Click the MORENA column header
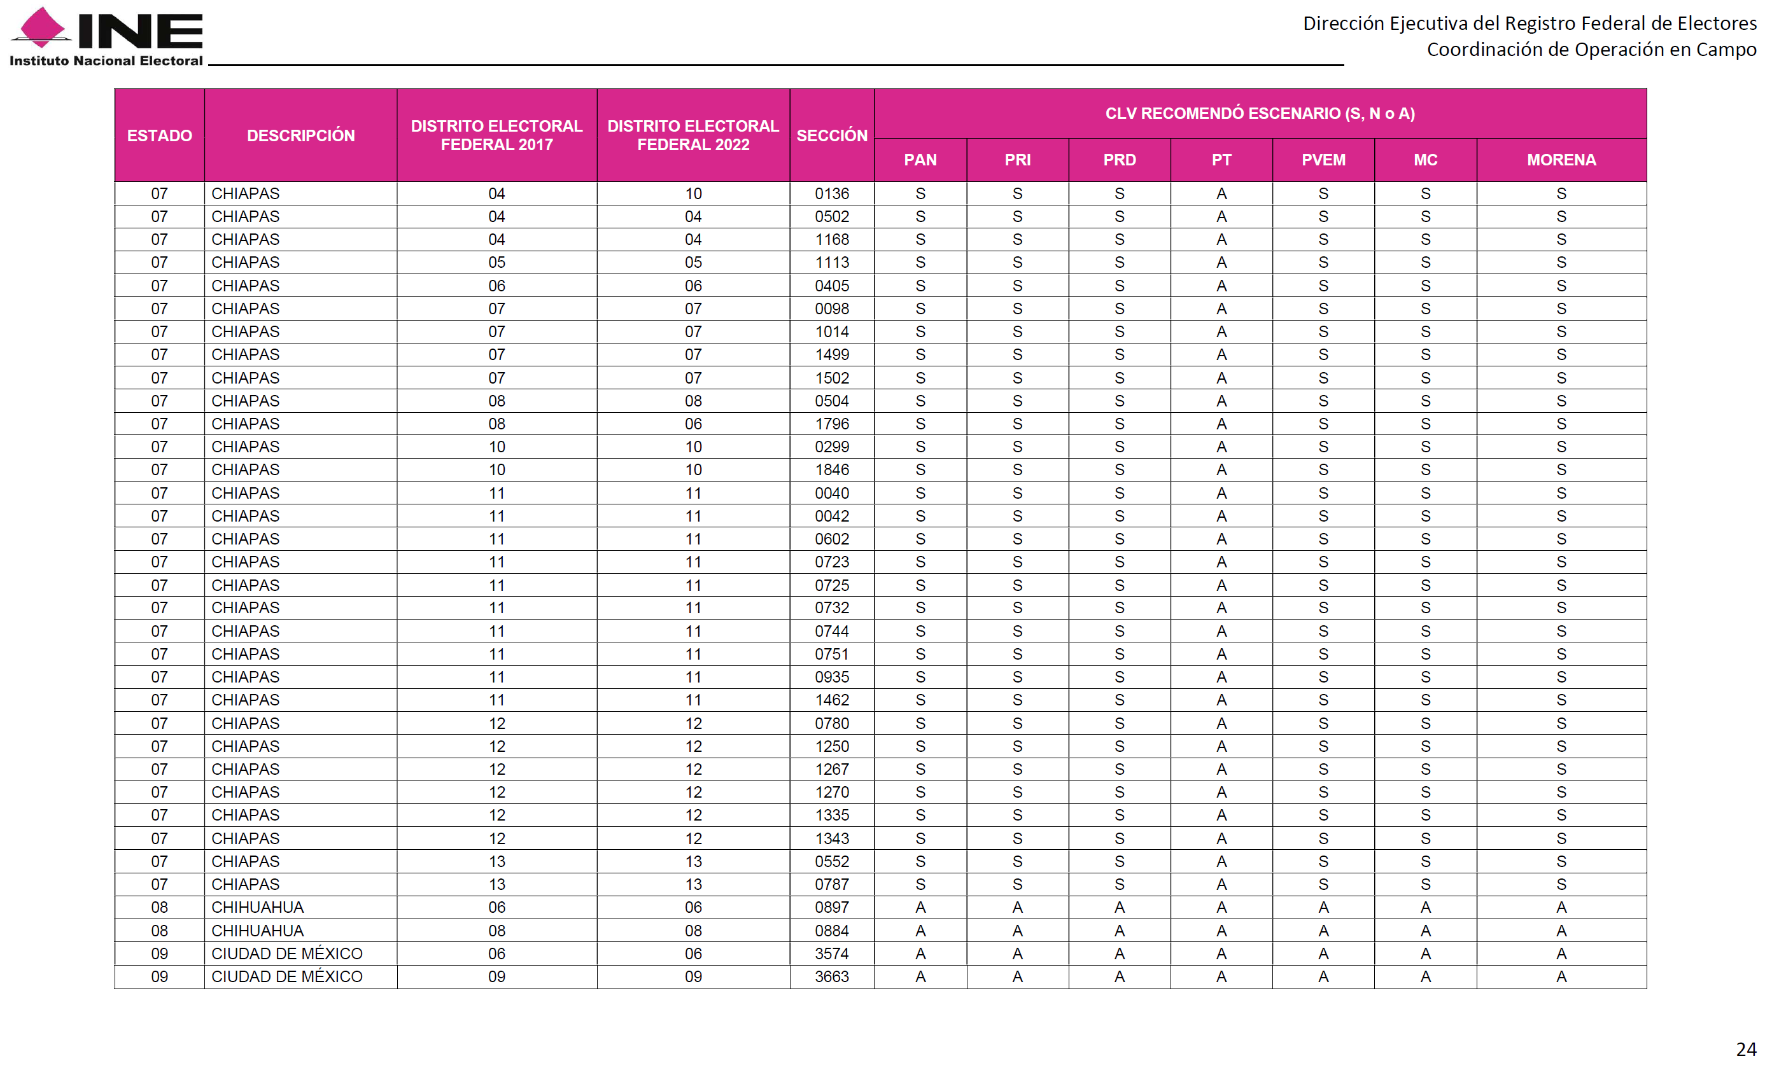 coord(1561,160)
